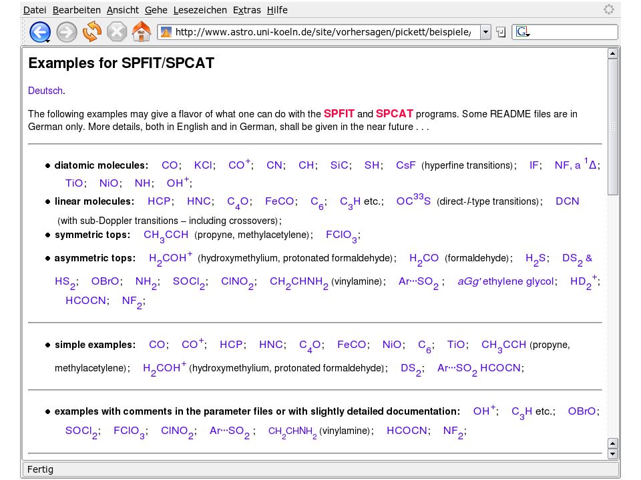641x480 pixels.
Task: Click the small page icon beside the address bar
Action: pos(501,32)
